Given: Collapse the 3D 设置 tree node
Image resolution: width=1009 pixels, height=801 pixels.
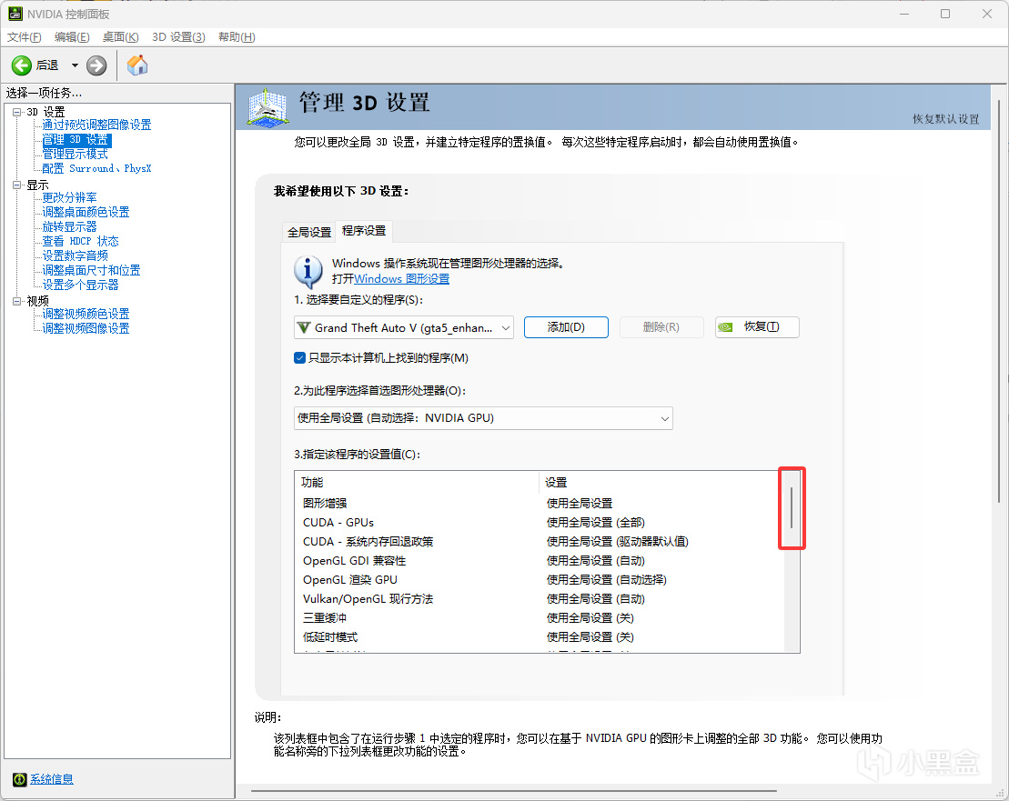Looking at the screenshot, I should pos(16,112).
